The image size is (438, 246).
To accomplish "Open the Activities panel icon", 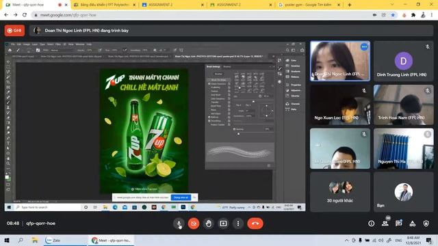I will click(412, 223).
